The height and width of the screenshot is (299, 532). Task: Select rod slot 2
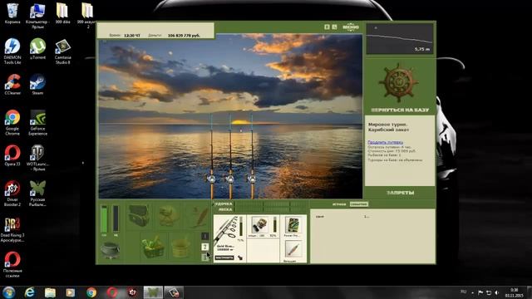[205, 247]
